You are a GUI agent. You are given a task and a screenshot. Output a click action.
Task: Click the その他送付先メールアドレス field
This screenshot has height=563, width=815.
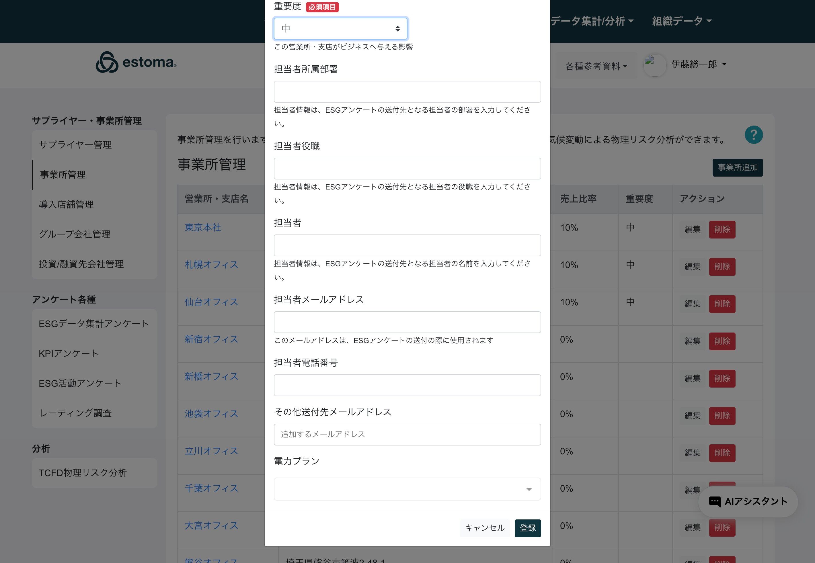pos(407,434)
